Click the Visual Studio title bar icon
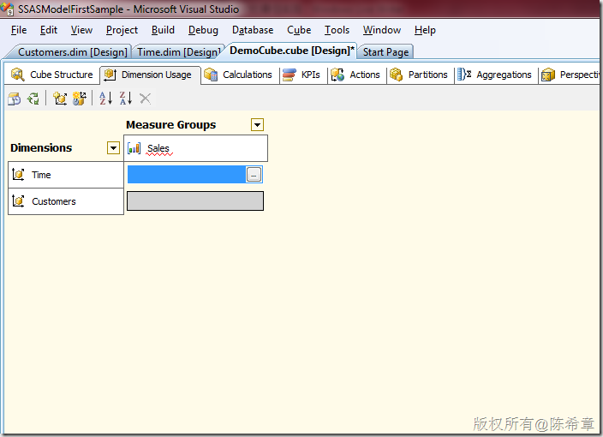This screenshot has width=603, height=437. (7, 9)
